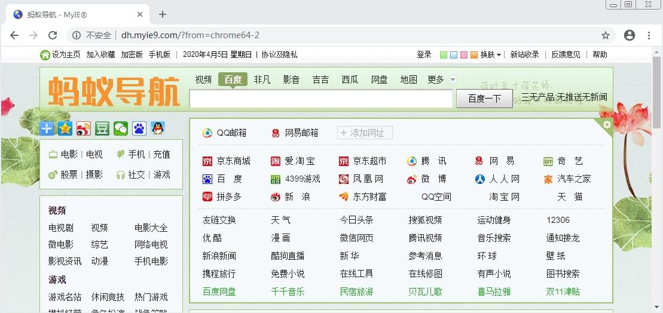
Task: Open the yellow star Qzone icon
Action: click(65, 128)
